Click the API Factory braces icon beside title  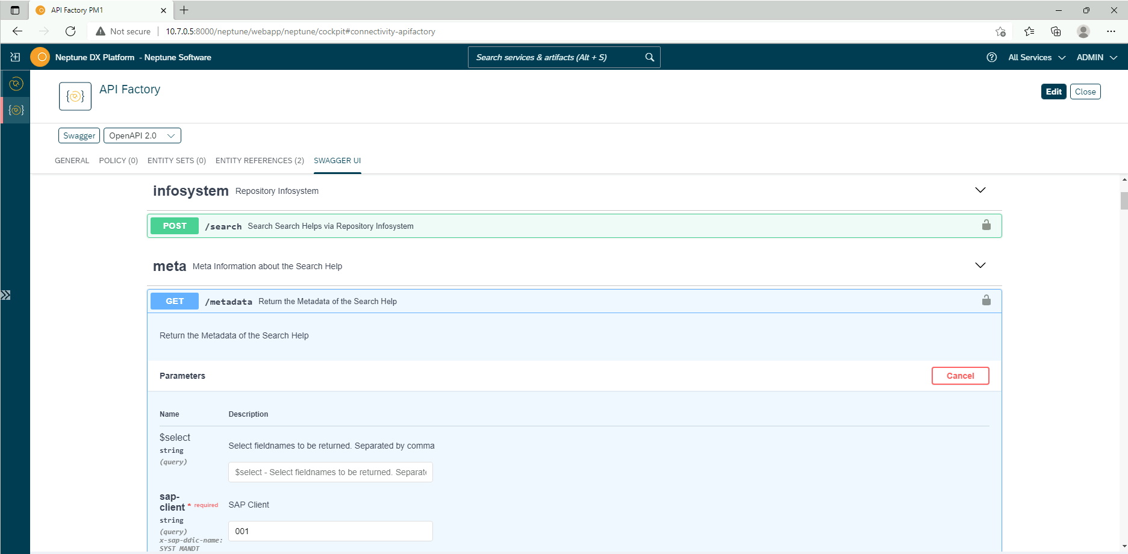click(x=75, y=96)
